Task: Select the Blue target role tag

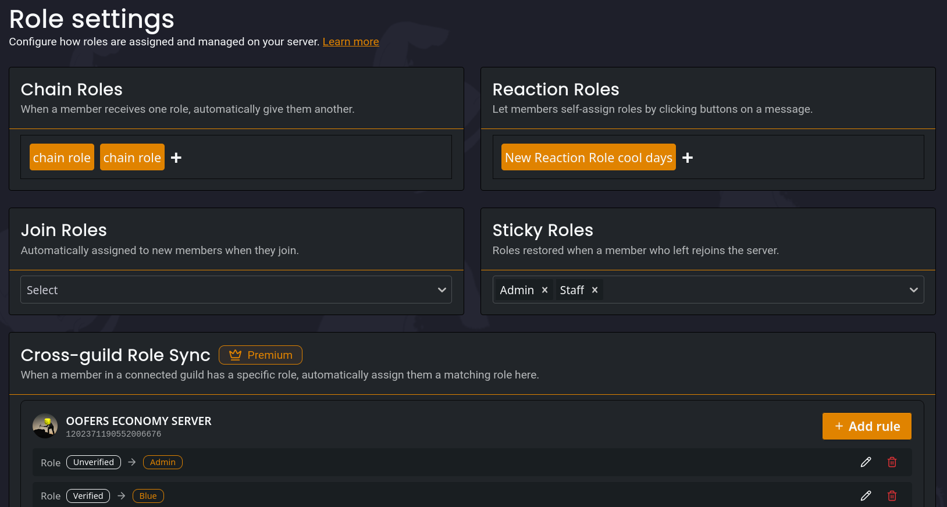Action: click(148, 496)
